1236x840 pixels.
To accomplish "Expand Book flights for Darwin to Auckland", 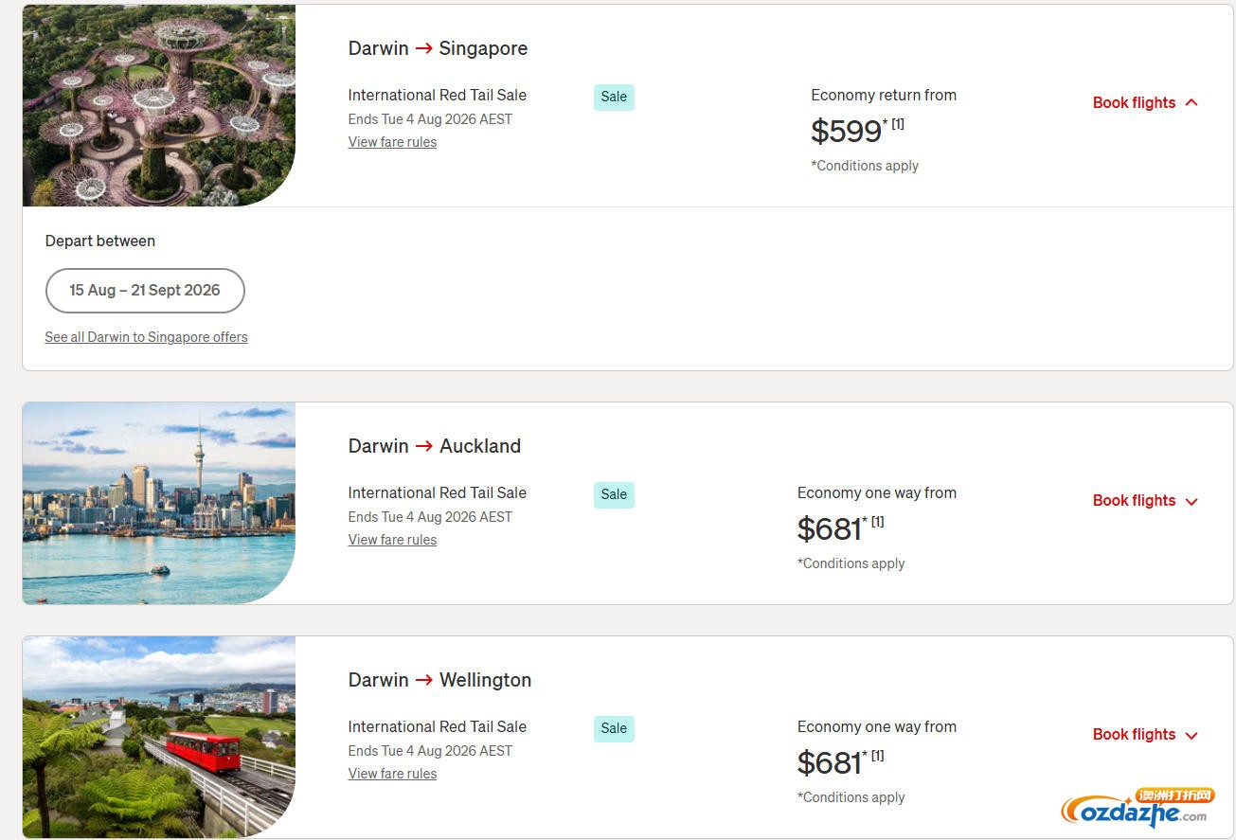I will 1145,500.
